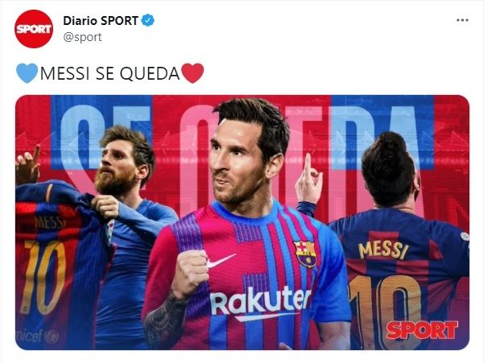Open the Diario SPORT profile avatar
Viewport: 500px width, 363px height.
pos(34,29)
